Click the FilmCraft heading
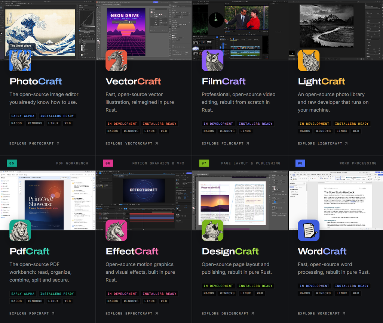Screen dimensions: 383x323 pyautogui.click(x=224, y=81)
